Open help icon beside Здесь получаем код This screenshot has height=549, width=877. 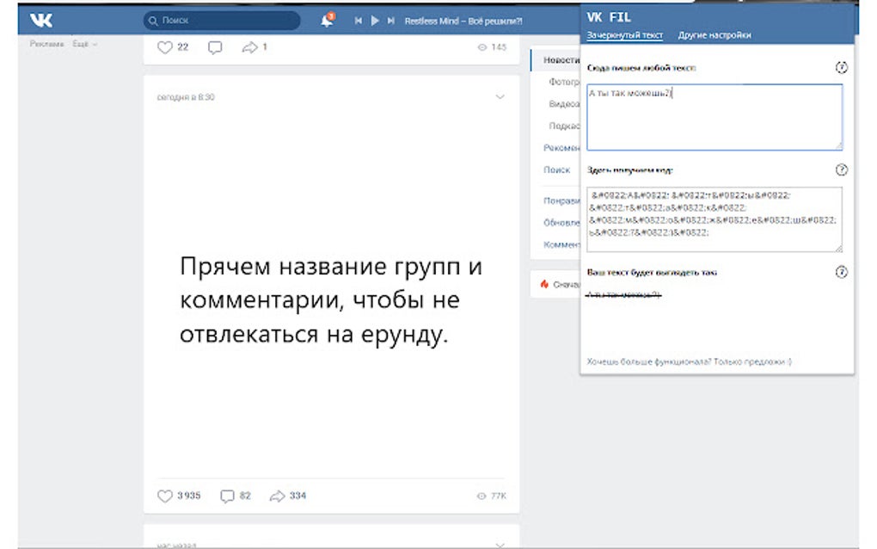click(841, 170)
